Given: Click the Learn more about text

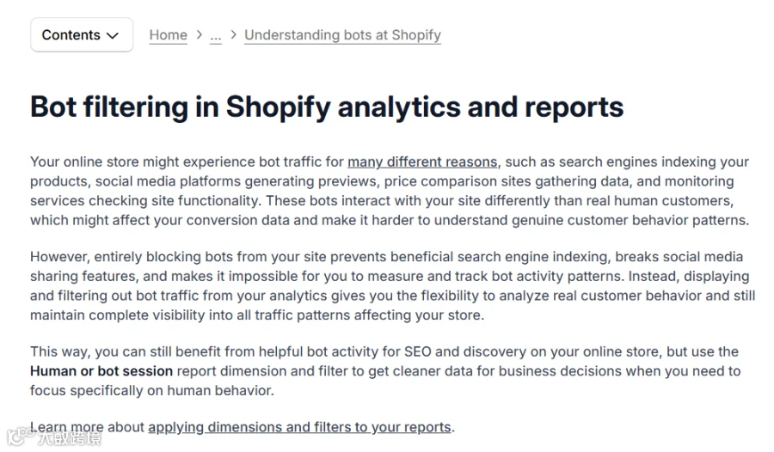Looking at the screenshot, I should (87, 427).
